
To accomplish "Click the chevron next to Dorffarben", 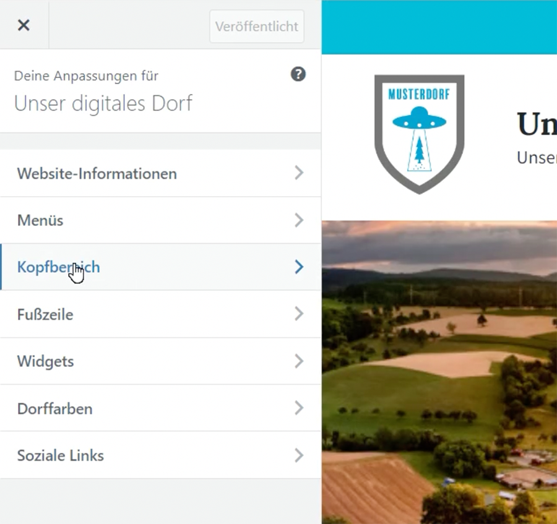I will coord(299,408).
